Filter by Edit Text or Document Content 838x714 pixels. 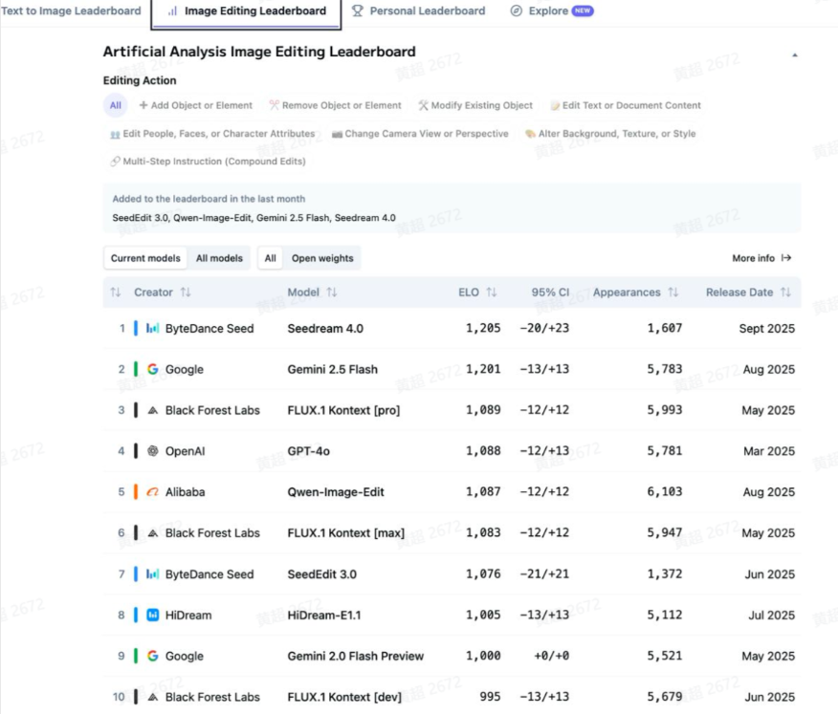625,106
